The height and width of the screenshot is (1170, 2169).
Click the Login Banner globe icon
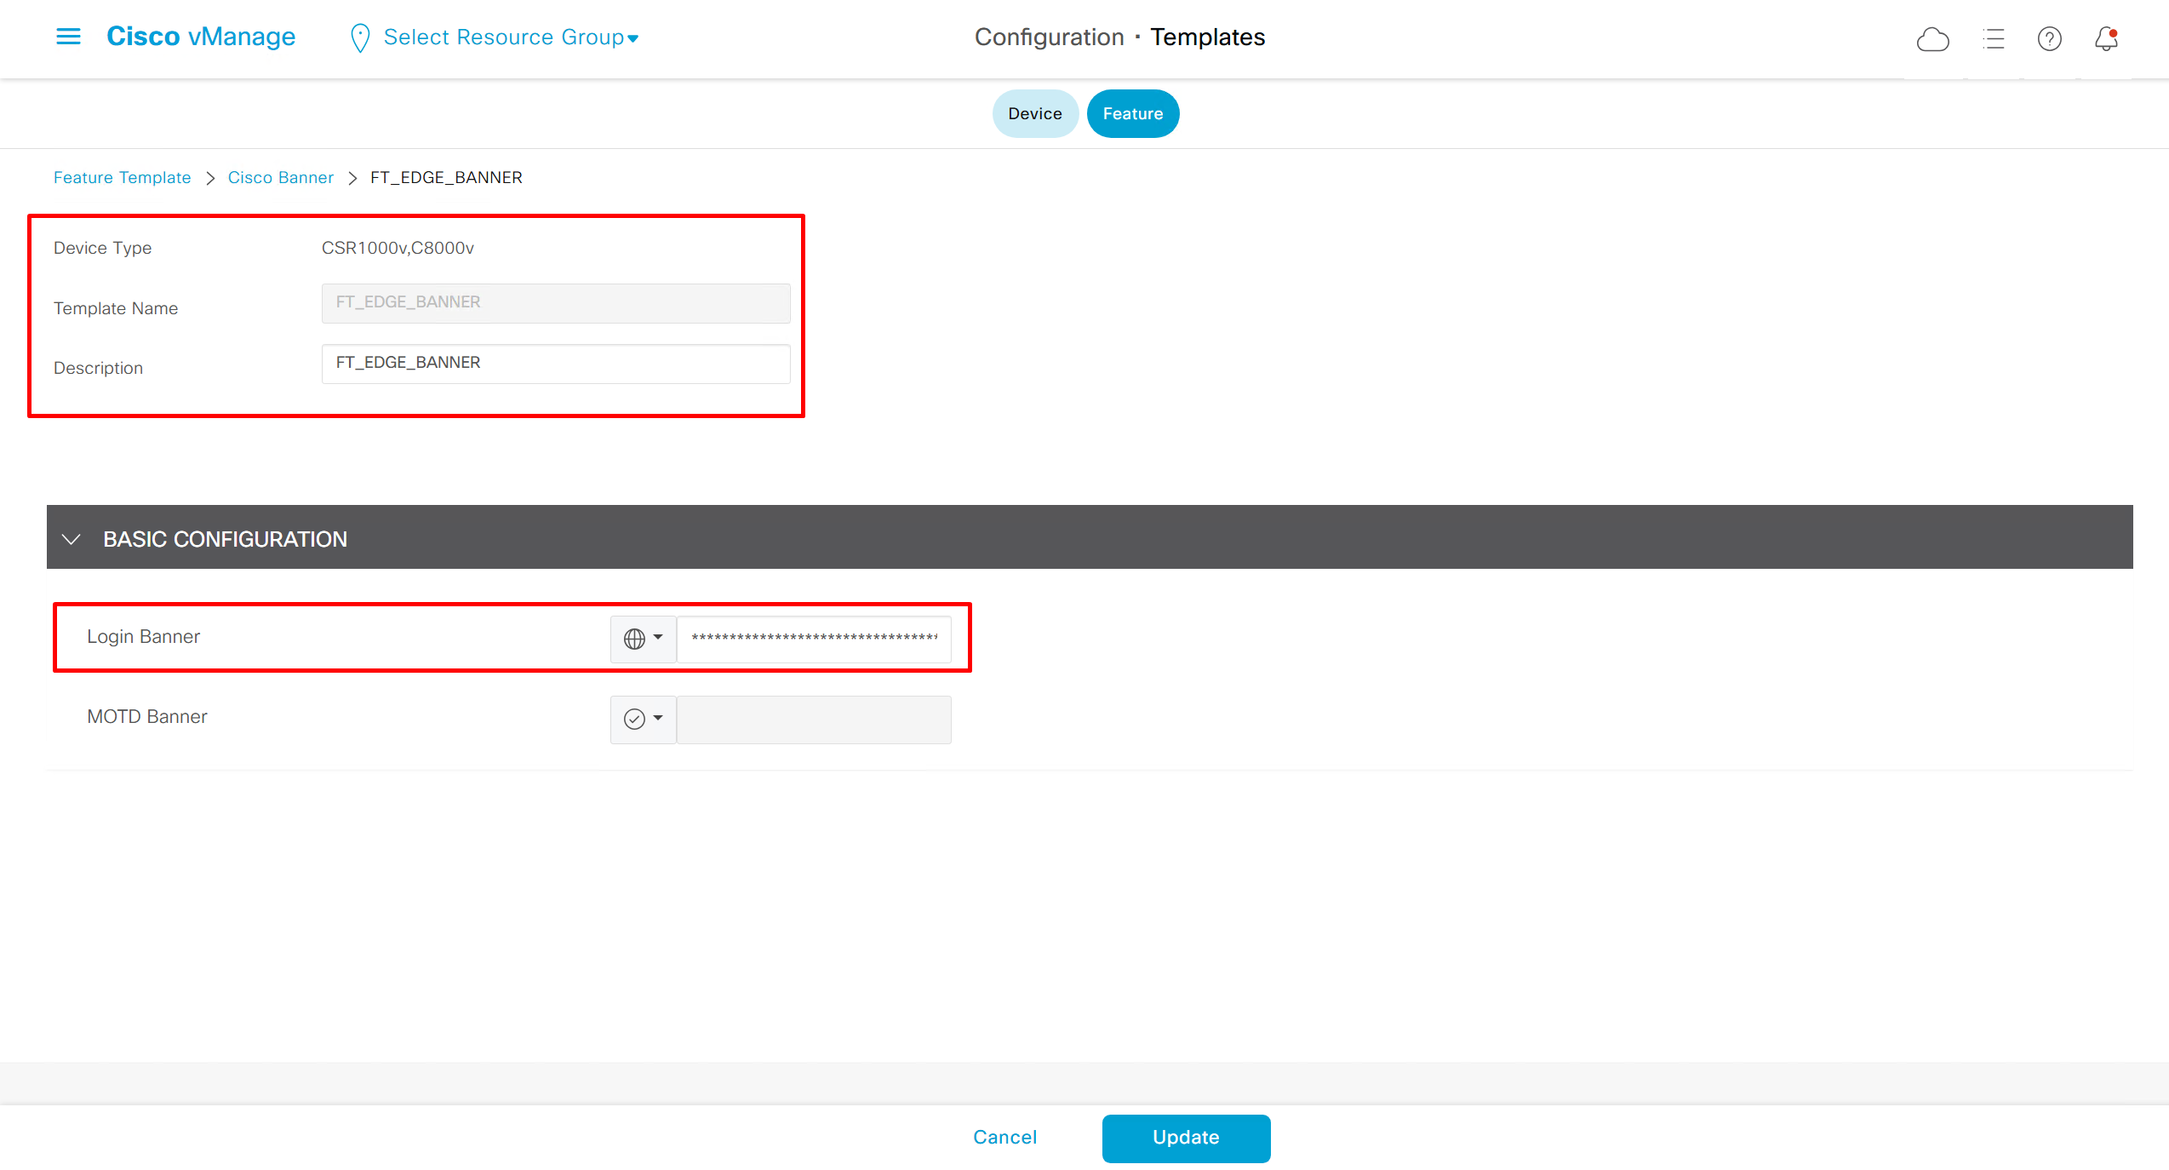click(x=634, y=639)
